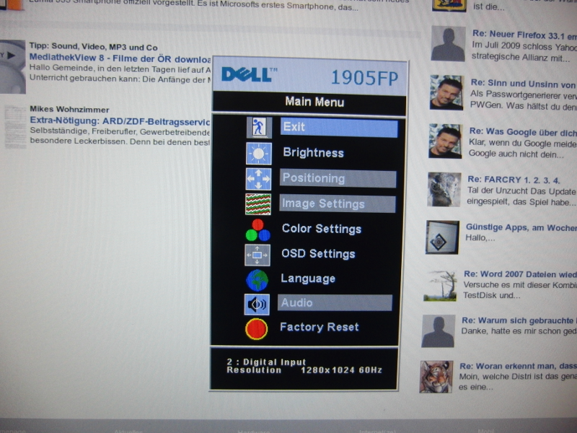The image size is (577, 433).
Task: Choose the Brightness sun icon
Action: pyautogui.click(x=259, y=153)
